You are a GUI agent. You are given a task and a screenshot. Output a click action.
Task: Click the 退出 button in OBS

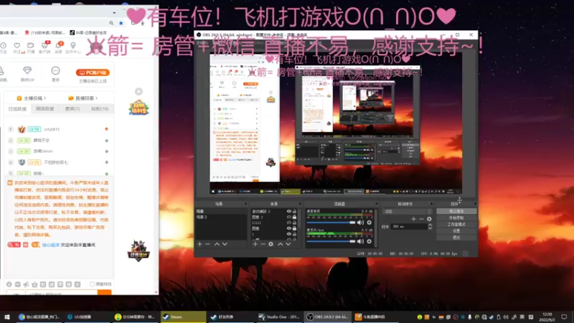(456, 238)
